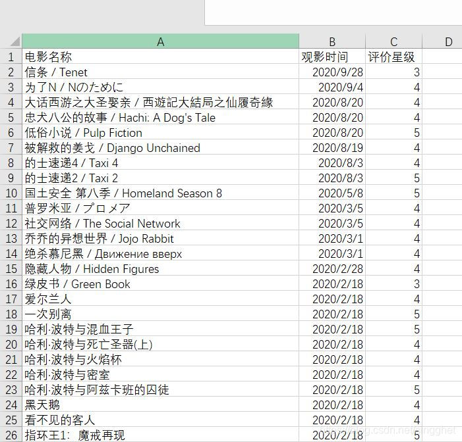Select the 一次别离 cell
462x442 pixels.
point(161,314)
